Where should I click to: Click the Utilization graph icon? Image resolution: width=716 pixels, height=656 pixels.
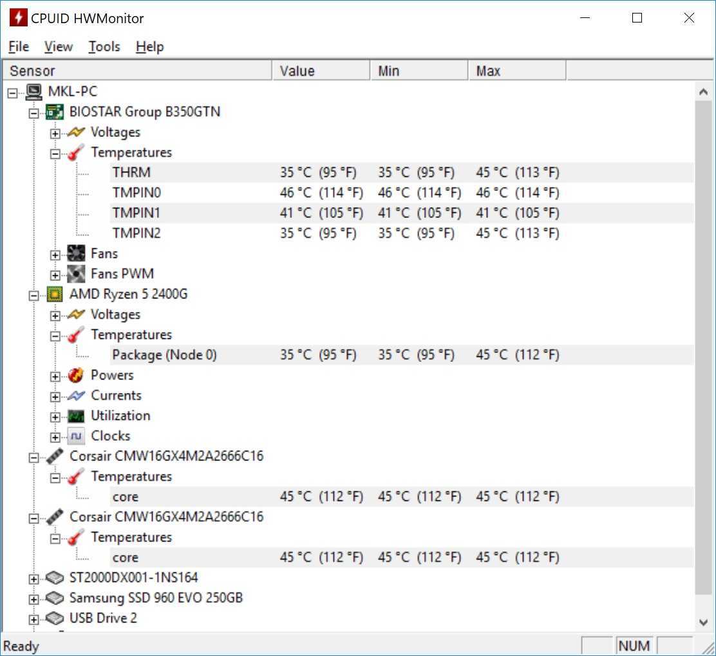[76, 416]
